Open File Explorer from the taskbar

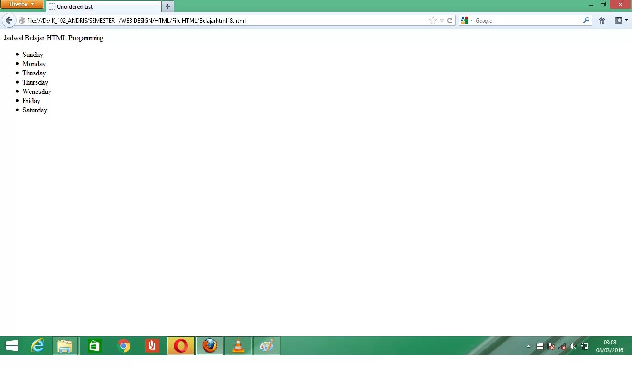65,346
